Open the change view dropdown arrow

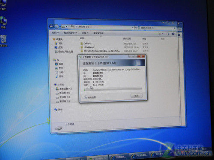pos(163,34)
